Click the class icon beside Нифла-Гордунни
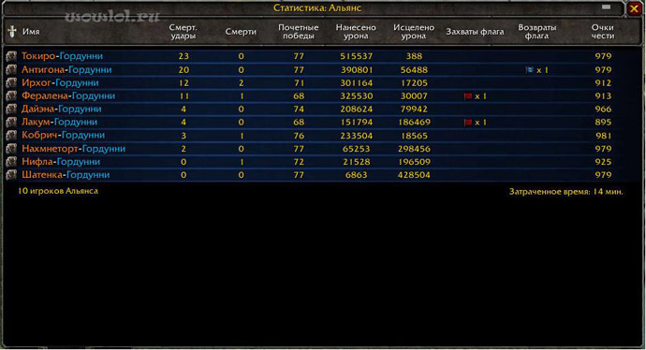646x350 pixels. tap(11, 161)
